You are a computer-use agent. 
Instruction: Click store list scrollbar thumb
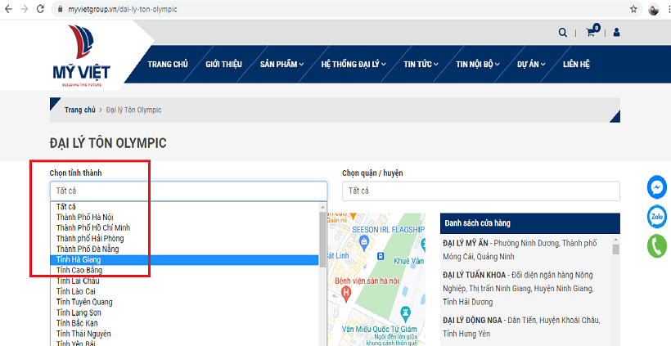click(615, 249)
